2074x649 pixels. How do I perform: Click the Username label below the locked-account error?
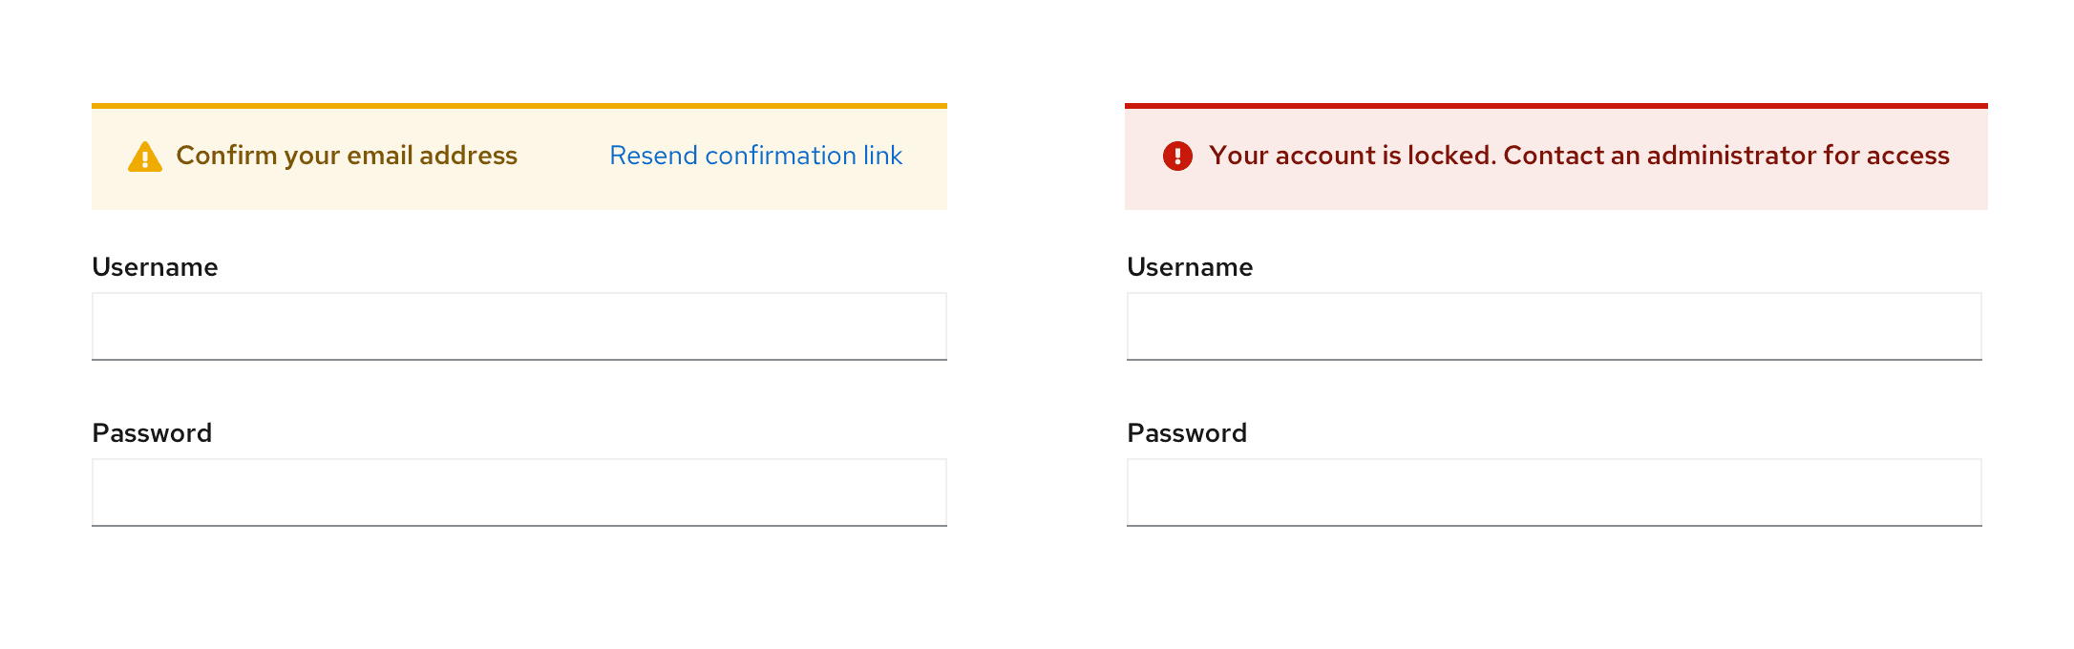pyautogui.click(x=1190, y=267)
